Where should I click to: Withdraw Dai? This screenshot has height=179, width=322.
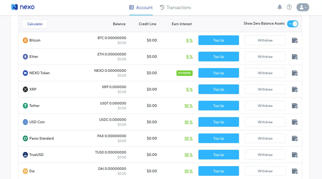click(265, 171)
